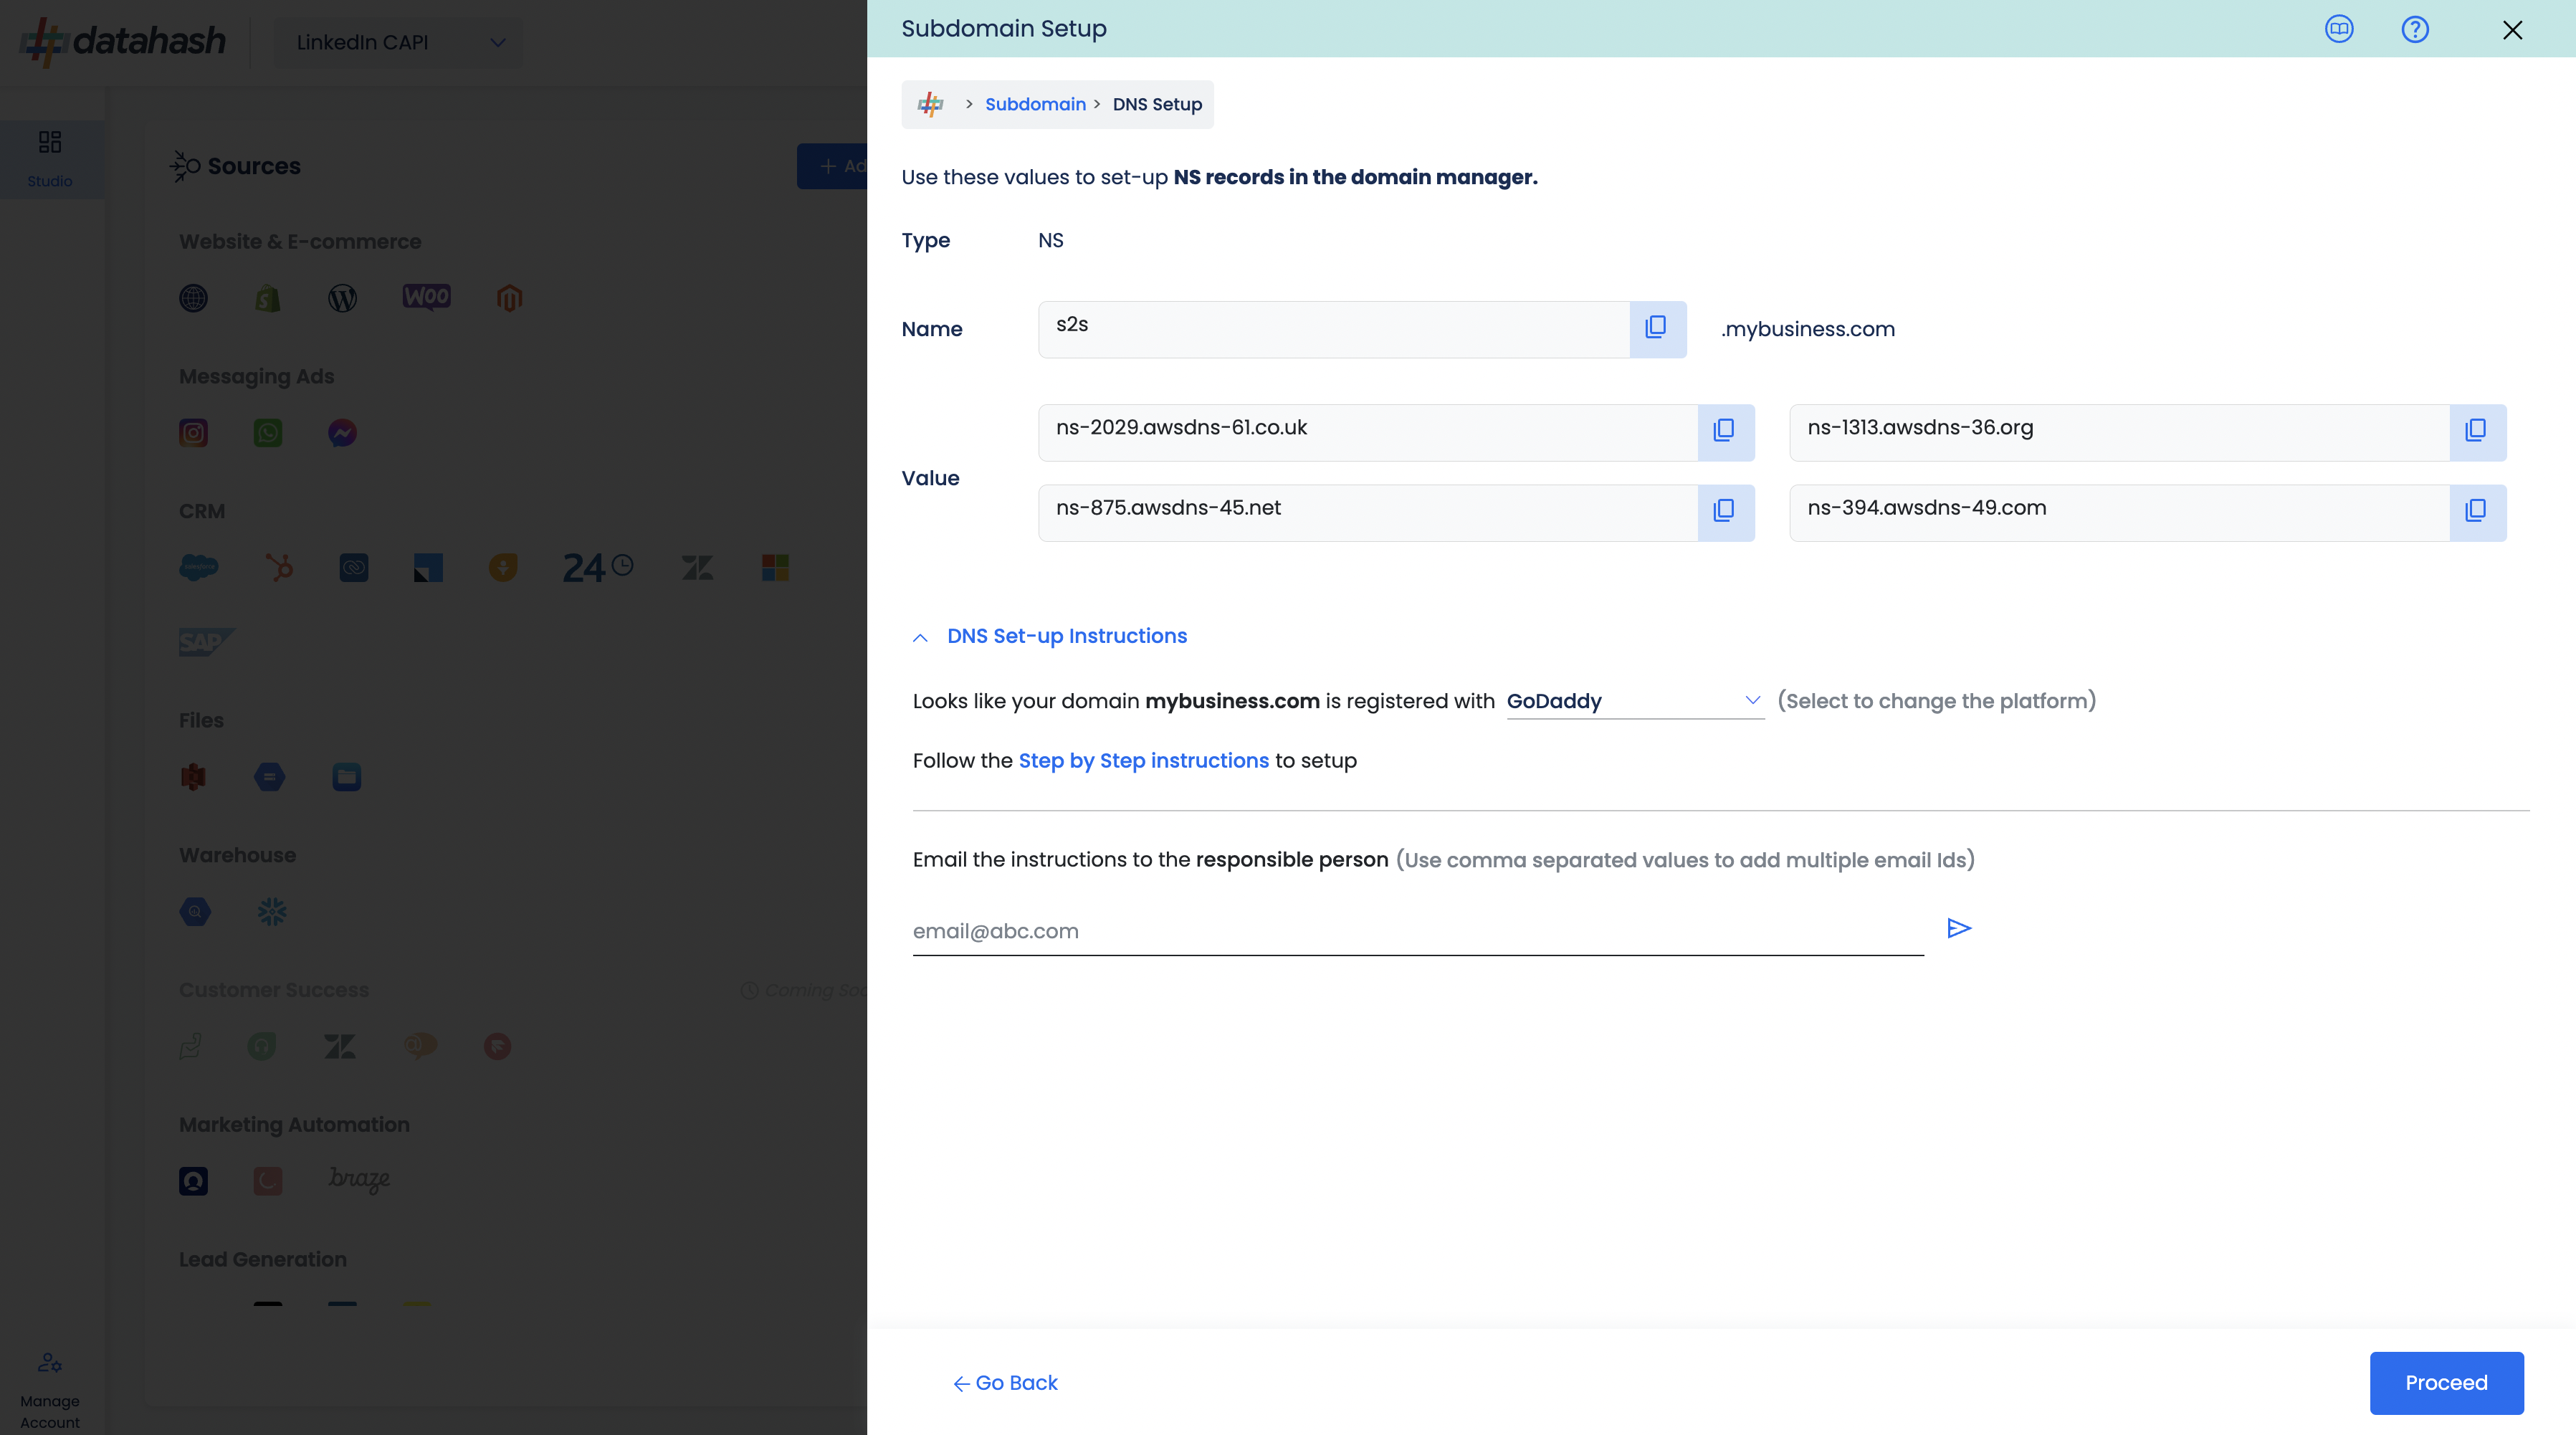
Task: Open the GoDaddy registrar platform dropdown
Action: (1635, 701)
